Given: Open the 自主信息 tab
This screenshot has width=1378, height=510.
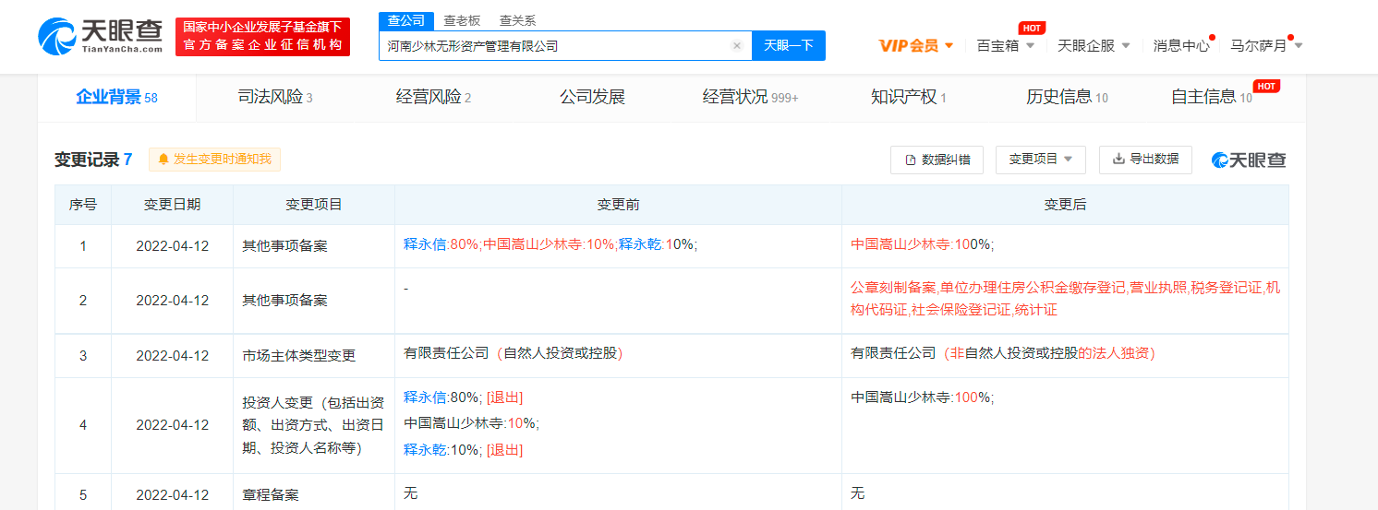Looking at the screenshot, I should click(x=1212, y=97).
